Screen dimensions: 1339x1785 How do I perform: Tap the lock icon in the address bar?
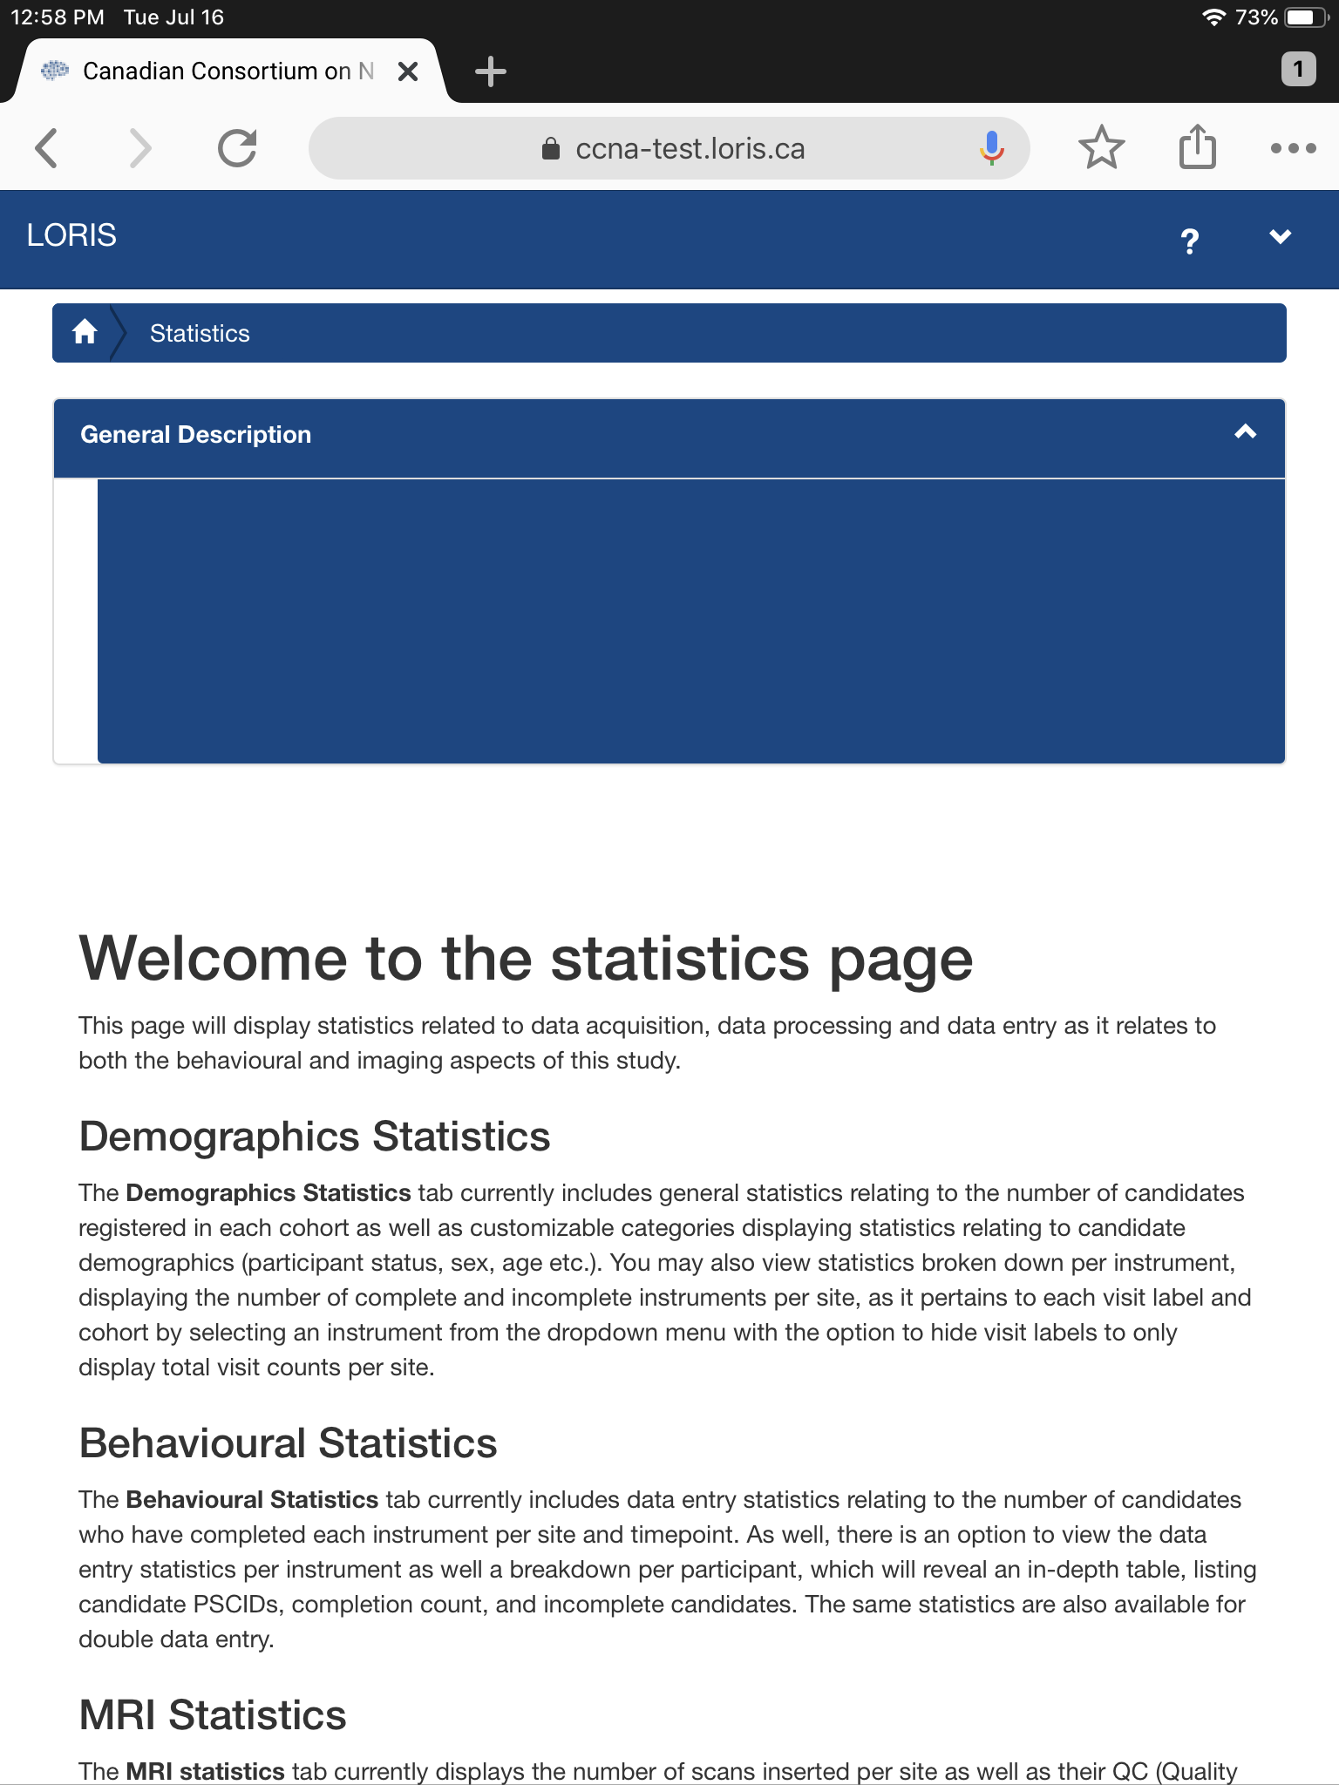[550, 147]
